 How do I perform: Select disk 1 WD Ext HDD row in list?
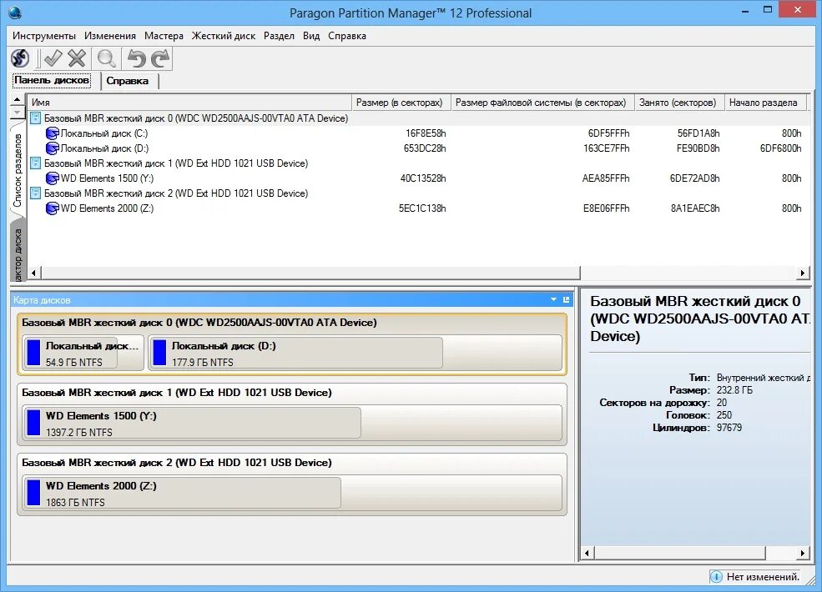click(x=418, y=163)
